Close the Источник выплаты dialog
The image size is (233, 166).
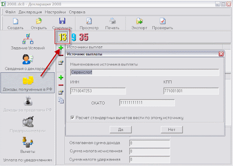[221, 54]
